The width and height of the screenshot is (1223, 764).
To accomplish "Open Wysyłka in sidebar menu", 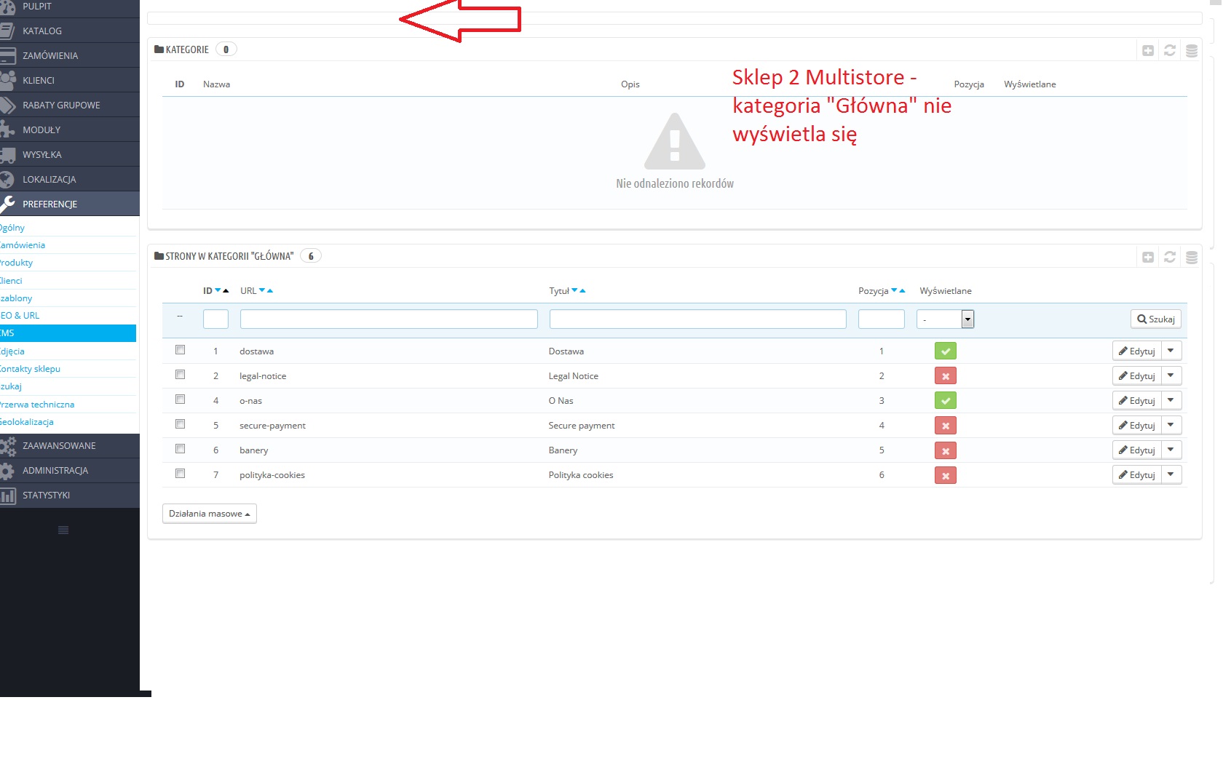I will [70, 154].
